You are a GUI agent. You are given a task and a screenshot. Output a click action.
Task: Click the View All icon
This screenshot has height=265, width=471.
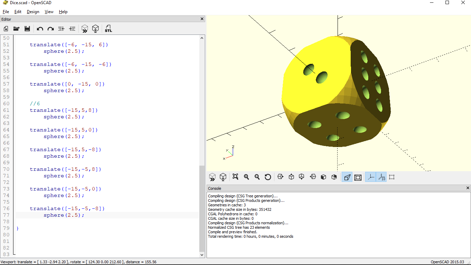[235, 177]
